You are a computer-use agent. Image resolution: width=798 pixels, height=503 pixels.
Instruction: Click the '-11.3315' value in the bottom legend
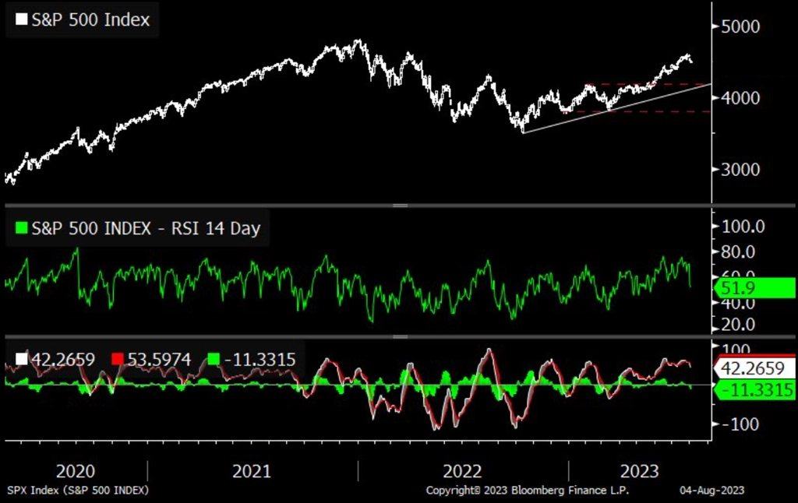[260, 360]
